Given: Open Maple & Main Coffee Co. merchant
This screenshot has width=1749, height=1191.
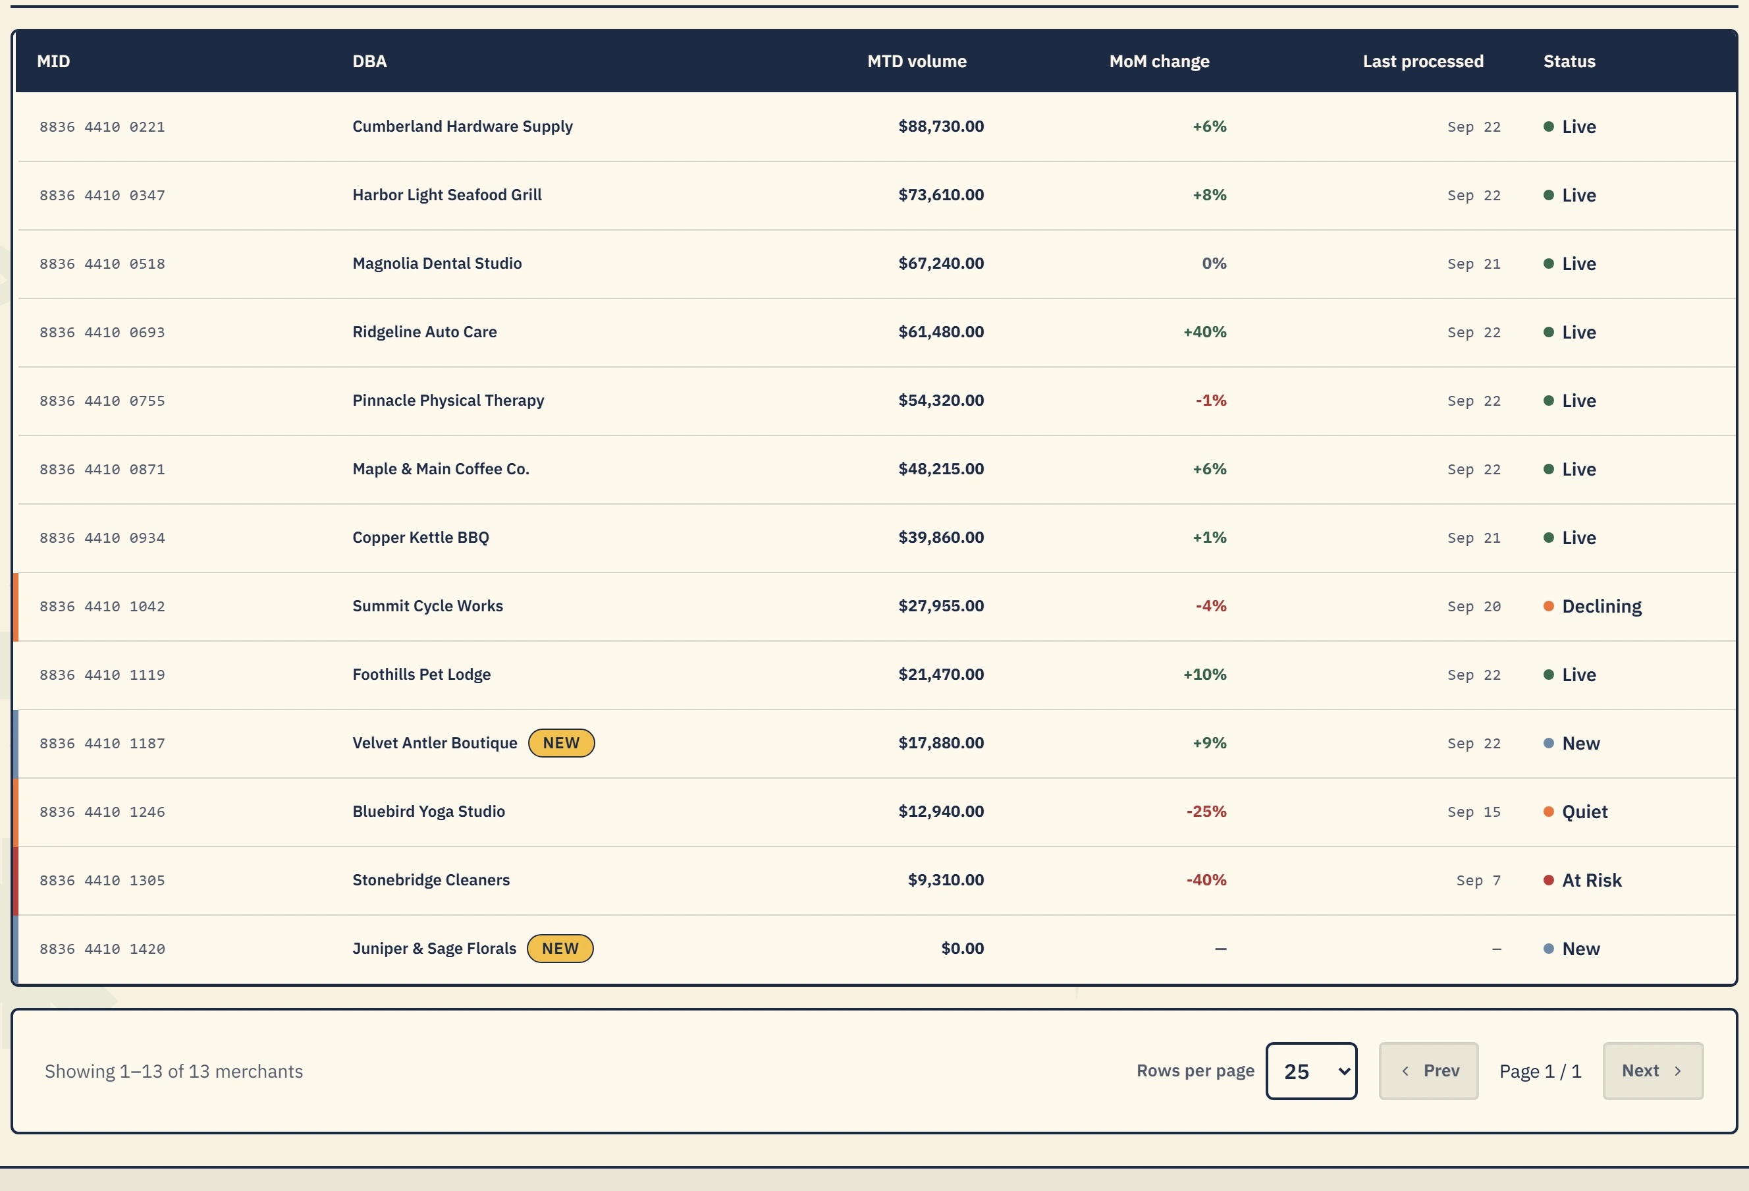Looking at the screenshot, I should coord(441,469).
